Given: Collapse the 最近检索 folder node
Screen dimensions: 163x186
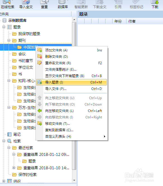Looking at the screenshot, I should click(x=9, y=148).
